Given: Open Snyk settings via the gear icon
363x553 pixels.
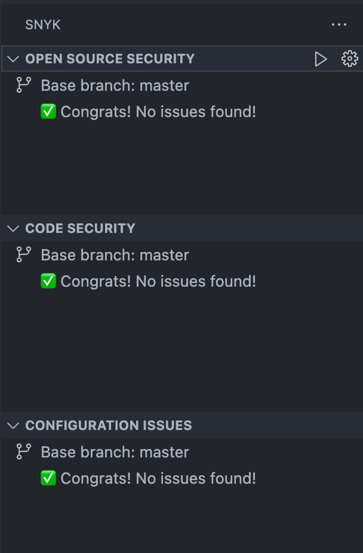Looking at the screenshot, I should pos(349,59).
